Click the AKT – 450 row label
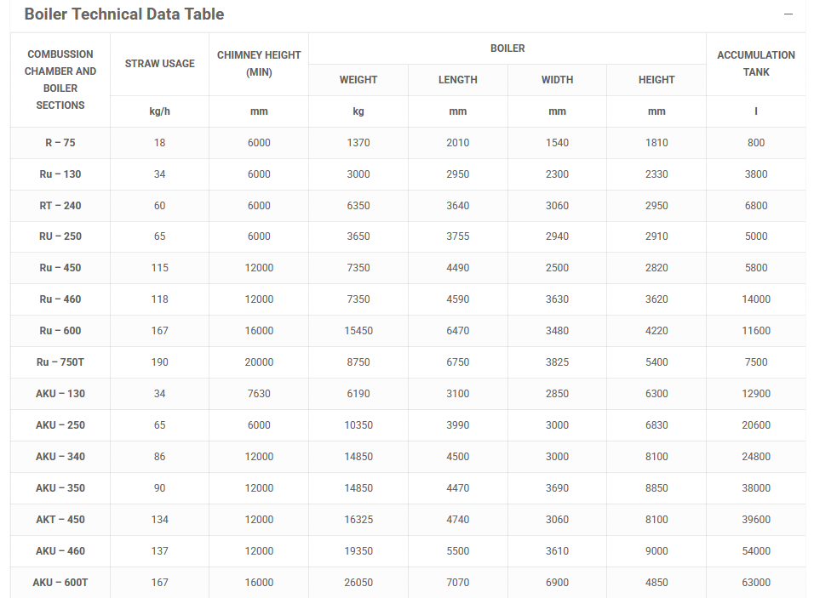The height and width of the screenshot is (598, 814). tap(60, 520)
